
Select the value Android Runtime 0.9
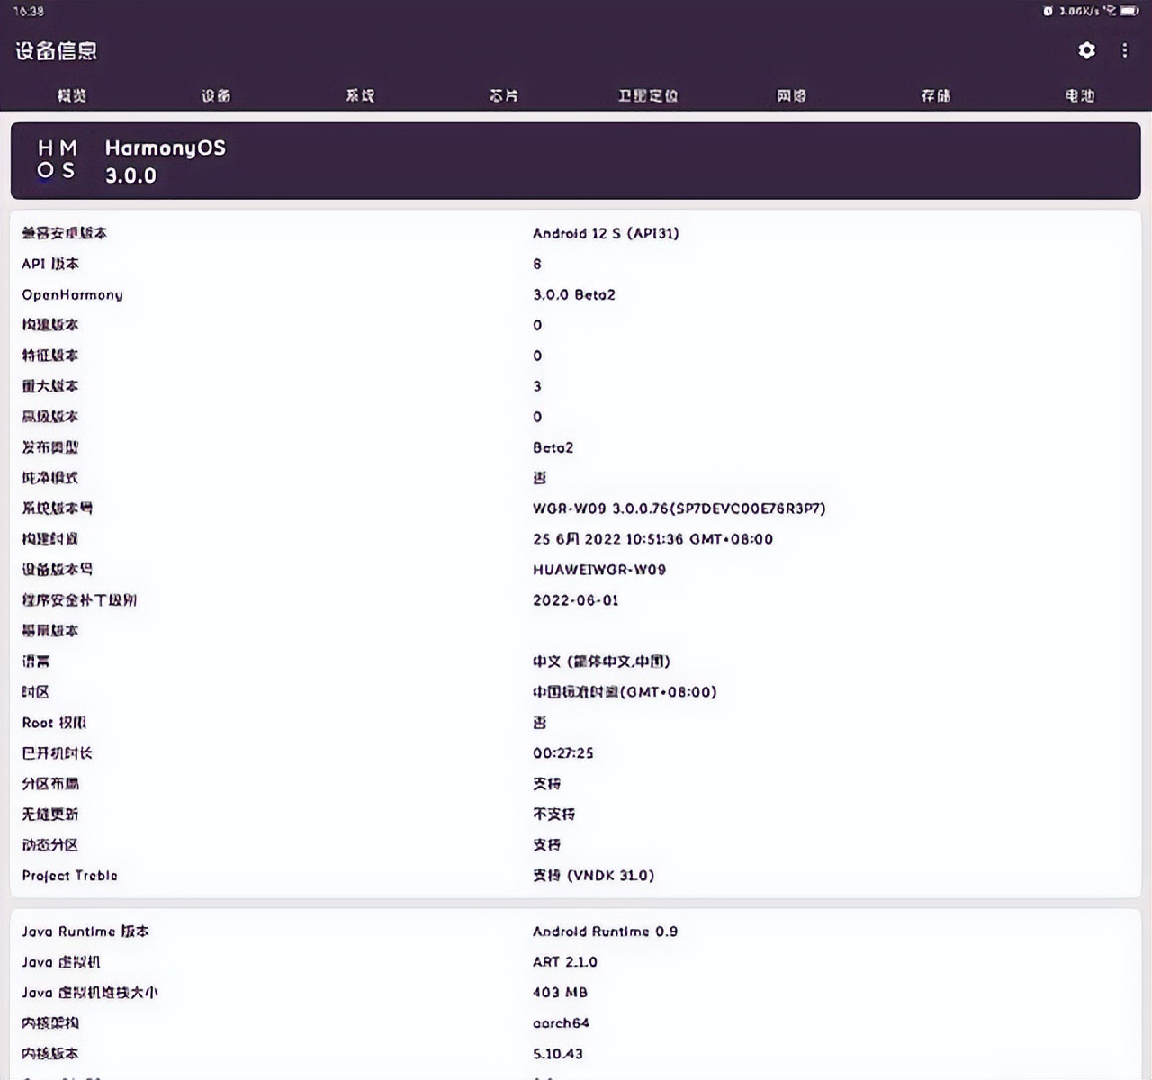coord(605,931)
